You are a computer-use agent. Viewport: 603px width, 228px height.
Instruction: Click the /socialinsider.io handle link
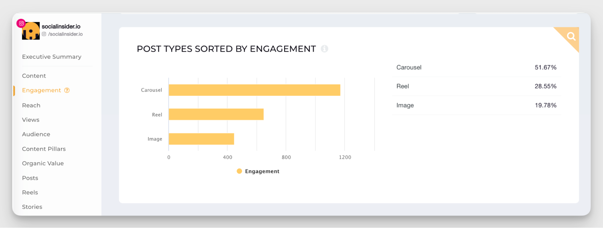[65, 34]
